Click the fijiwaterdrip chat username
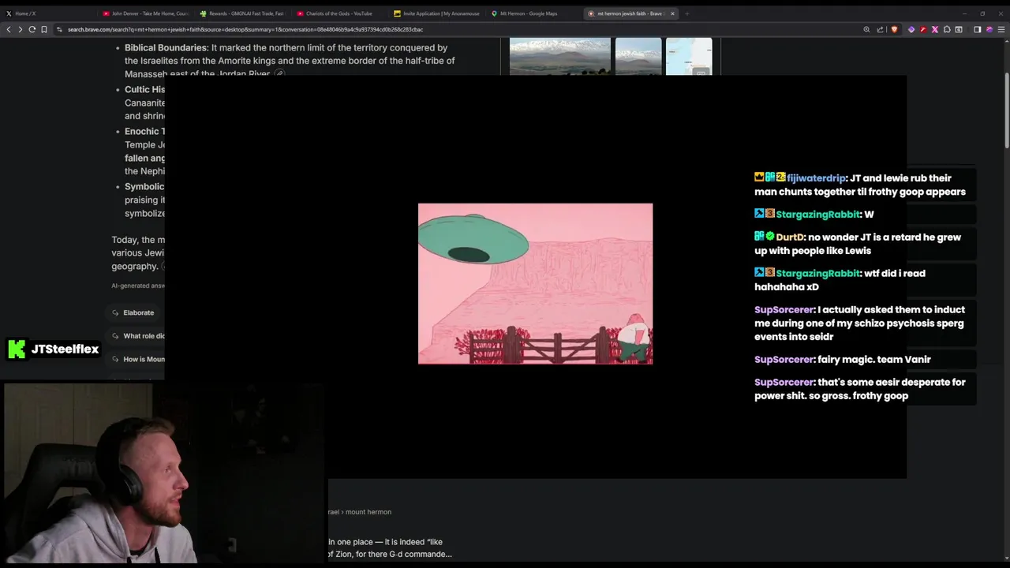The image size is (1010, 568). coord(816,178)
